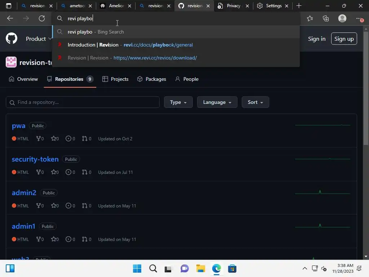This screenshot has height=277, width=369.
Task: View stargazers of the pwa repository
Action: (x=55, y=139)
